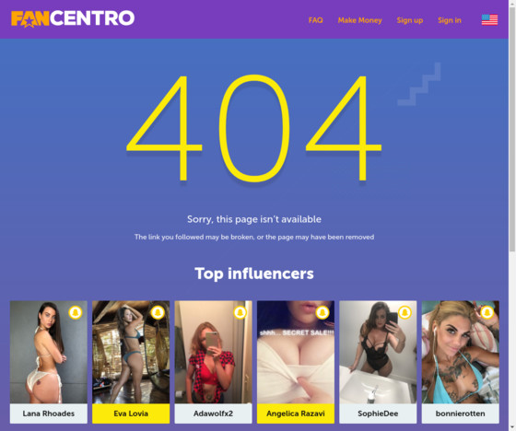Click the vertical page scrollbar
Image resolution: width=516 pixels, height=431 pixels.
pos(512,129)
